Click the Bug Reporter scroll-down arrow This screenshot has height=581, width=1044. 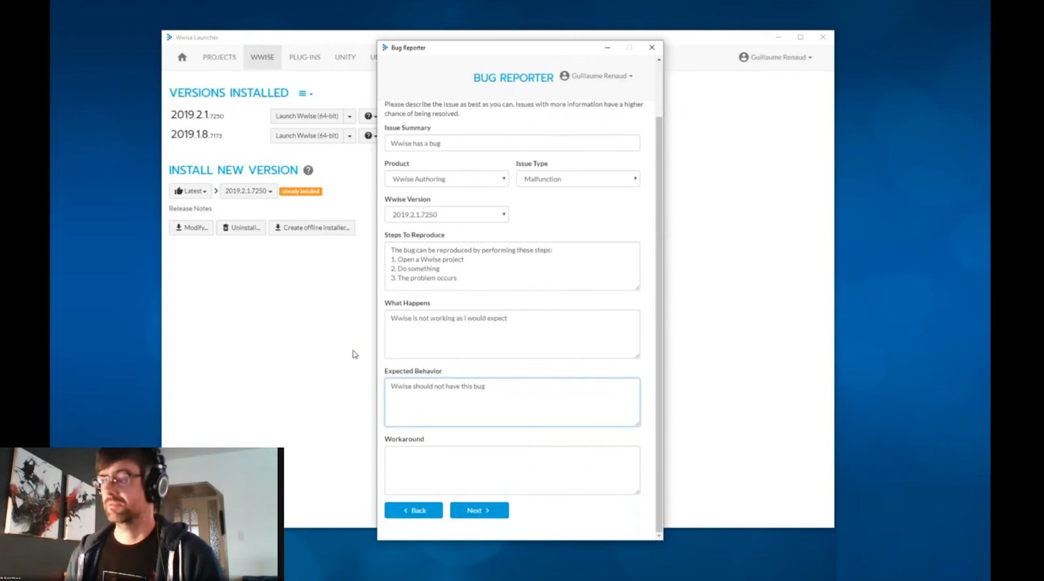coord(659,536)
